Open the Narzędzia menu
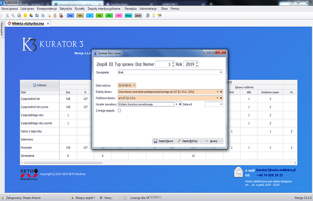Screen dimensions: 313x201 tap(131, 8)
